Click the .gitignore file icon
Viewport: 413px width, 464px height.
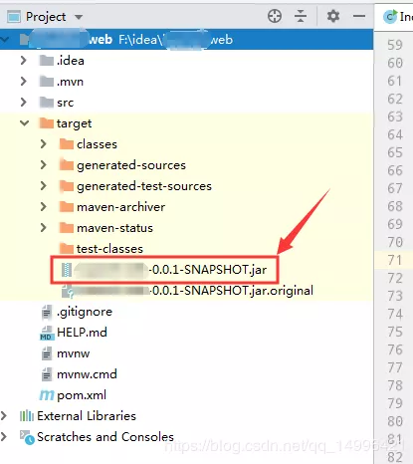point(47,312)
